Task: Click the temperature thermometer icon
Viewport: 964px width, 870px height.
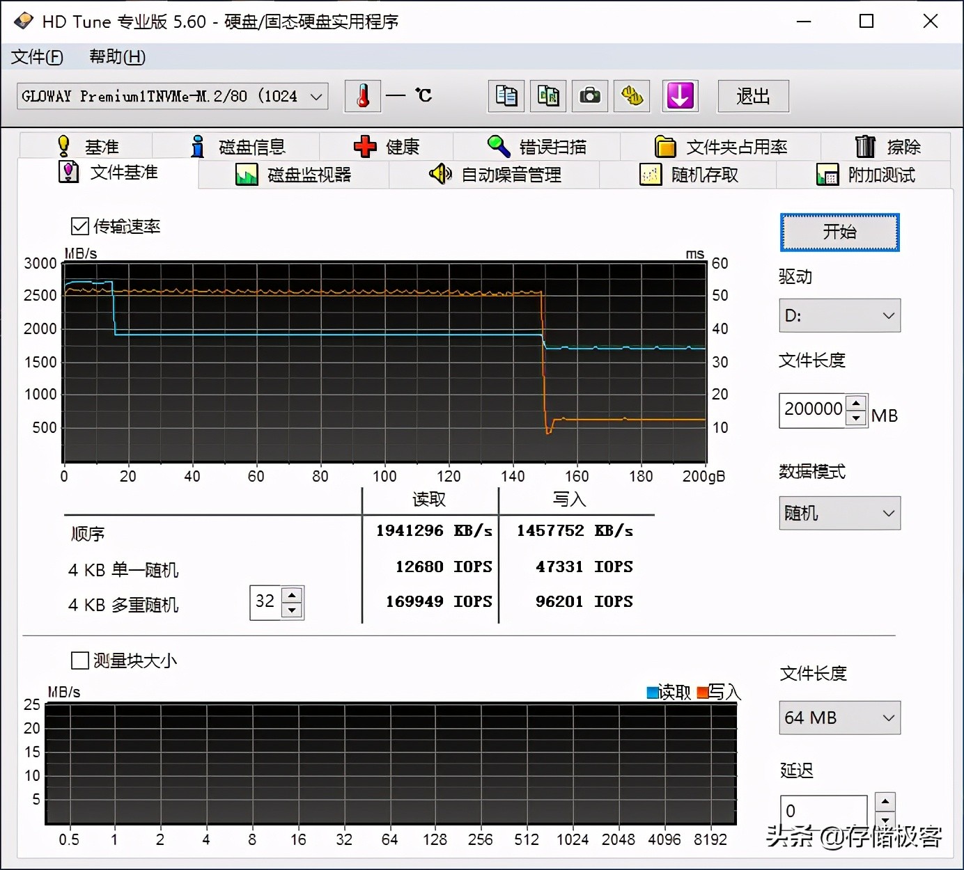Action: click(x=361, y=96)
